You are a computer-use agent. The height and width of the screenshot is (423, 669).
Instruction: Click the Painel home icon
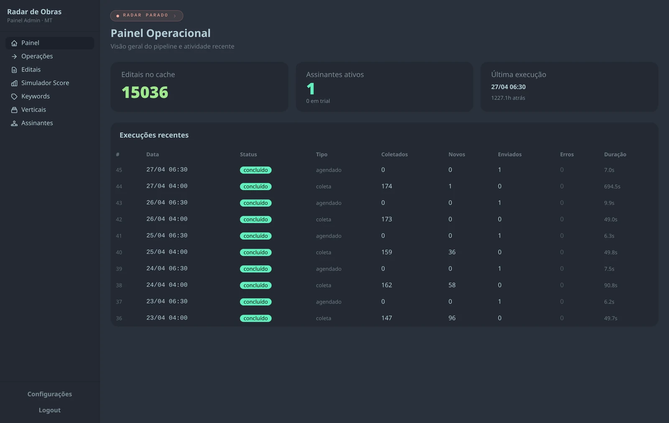coord(14,43)
